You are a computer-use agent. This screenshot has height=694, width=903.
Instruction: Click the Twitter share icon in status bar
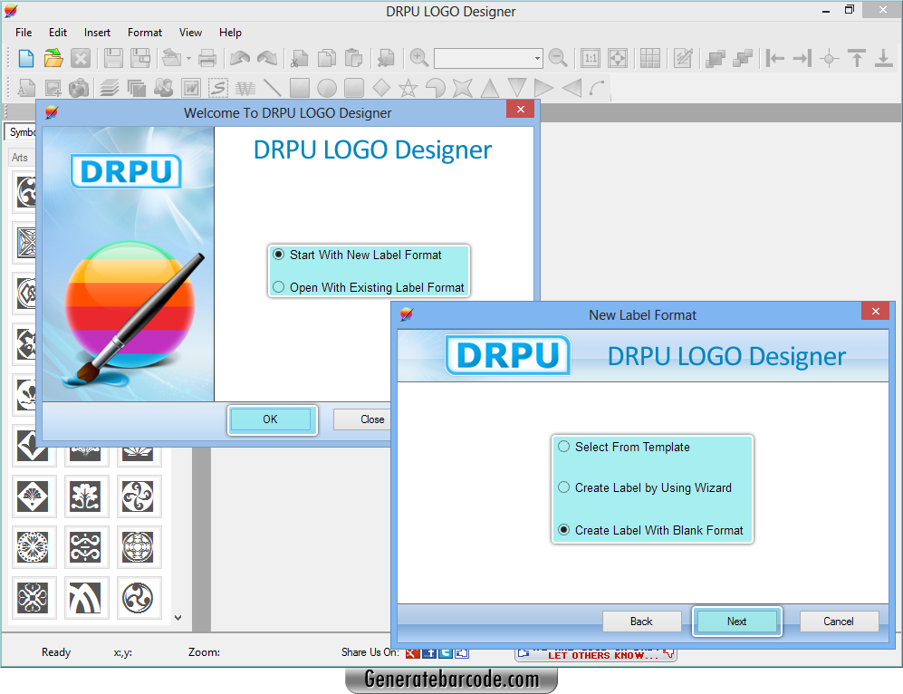tap(446, 652)
